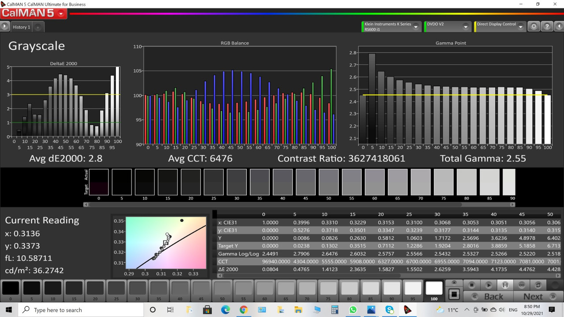This screenshot has width=564, height=317.
Task: Click the black square pattern window icon
Action: (x=454, y=294)
